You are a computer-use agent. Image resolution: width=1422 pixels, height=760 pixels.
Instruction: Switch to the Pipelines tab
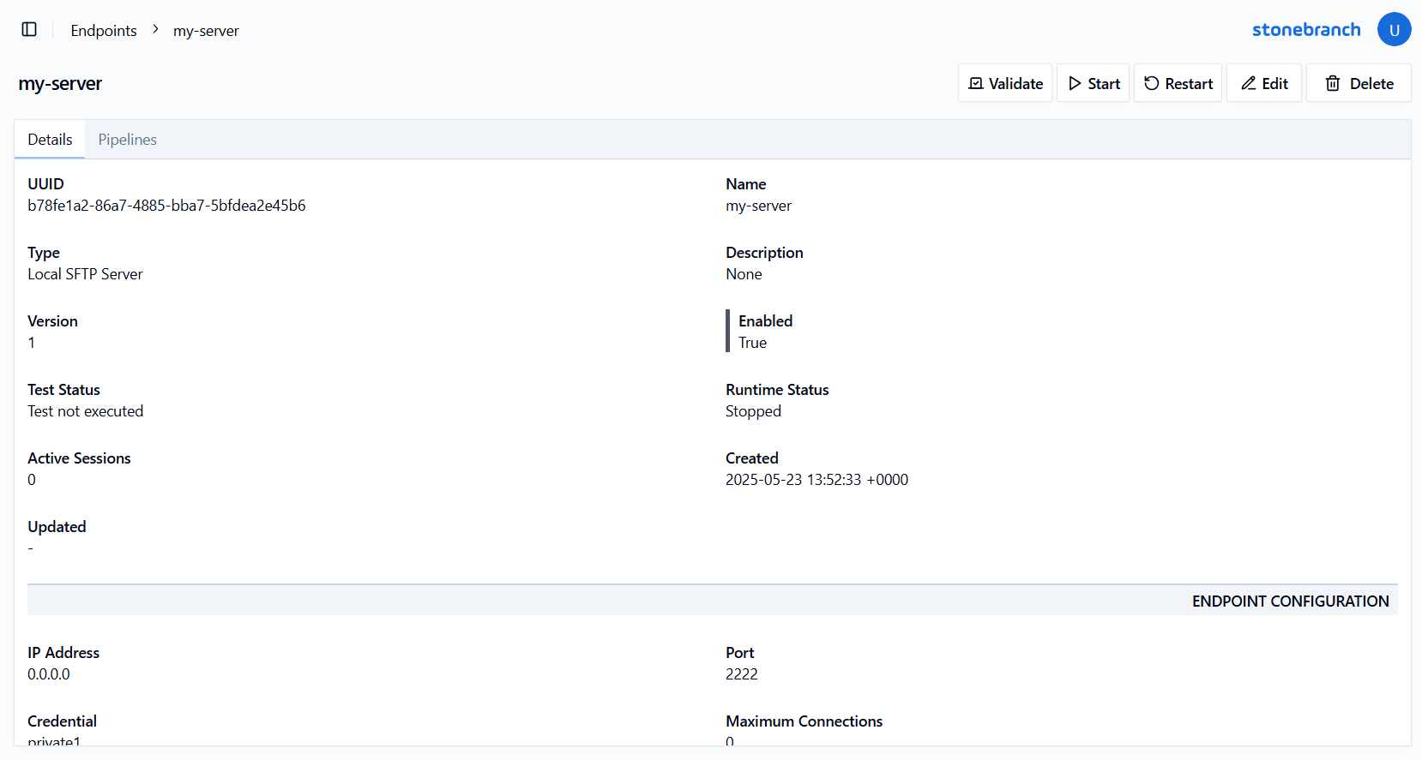pos(127,140)
